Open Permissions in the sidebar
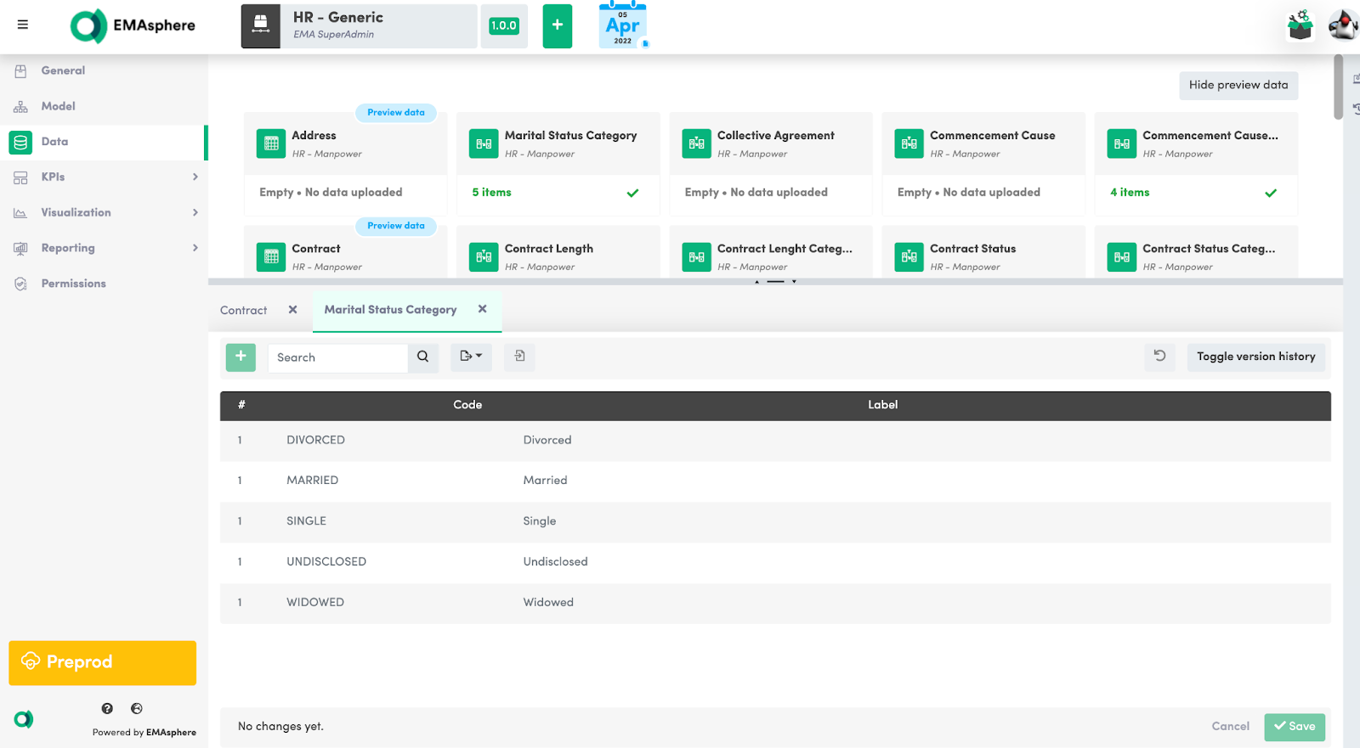 [x=74, y=284]
